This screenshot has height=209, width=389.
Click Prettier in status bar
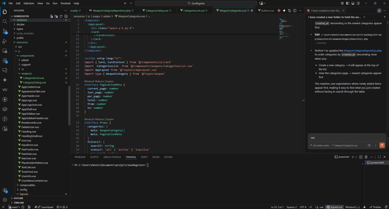(375, 207)
